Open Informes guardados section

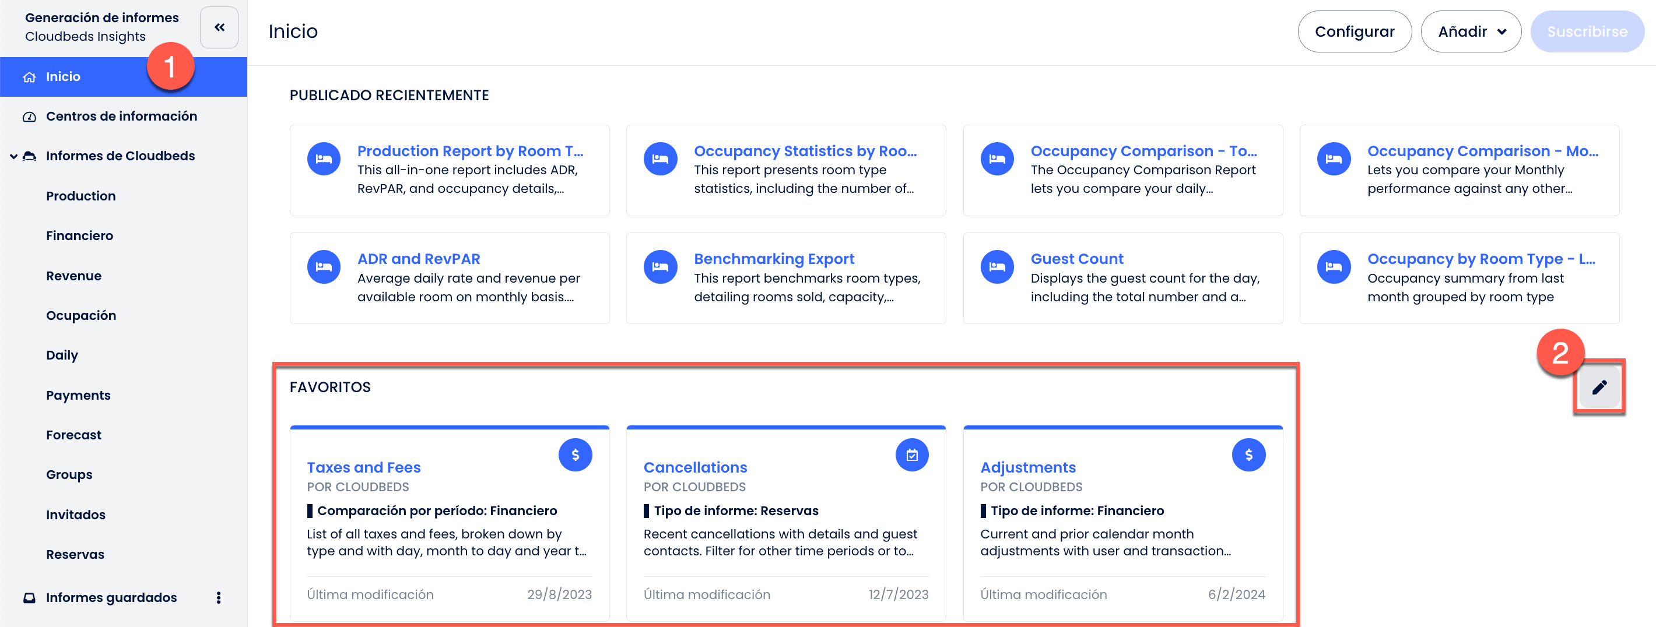click(111, 597)
